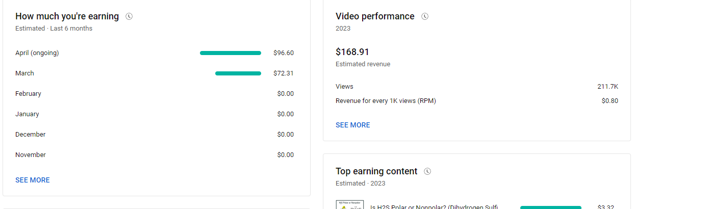Click the Revenue for every 1K views (RPM) label

tap(386, 101)
